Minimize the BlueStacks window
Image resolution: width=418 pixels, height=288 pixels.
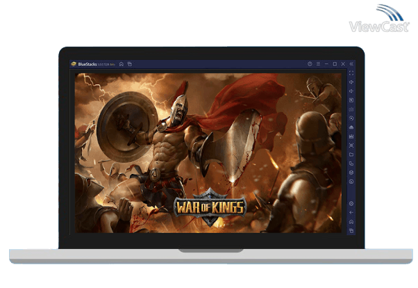click(326, 64)
